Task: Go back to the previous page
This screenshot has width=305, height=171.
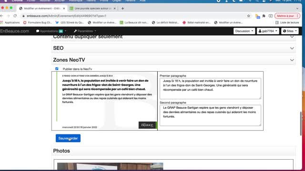Action: 2,16
